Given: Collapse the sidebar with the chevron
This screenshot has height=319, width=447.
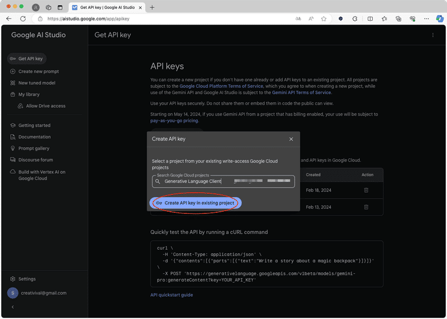Looking at the screenshot, I should tap(12, 307).
